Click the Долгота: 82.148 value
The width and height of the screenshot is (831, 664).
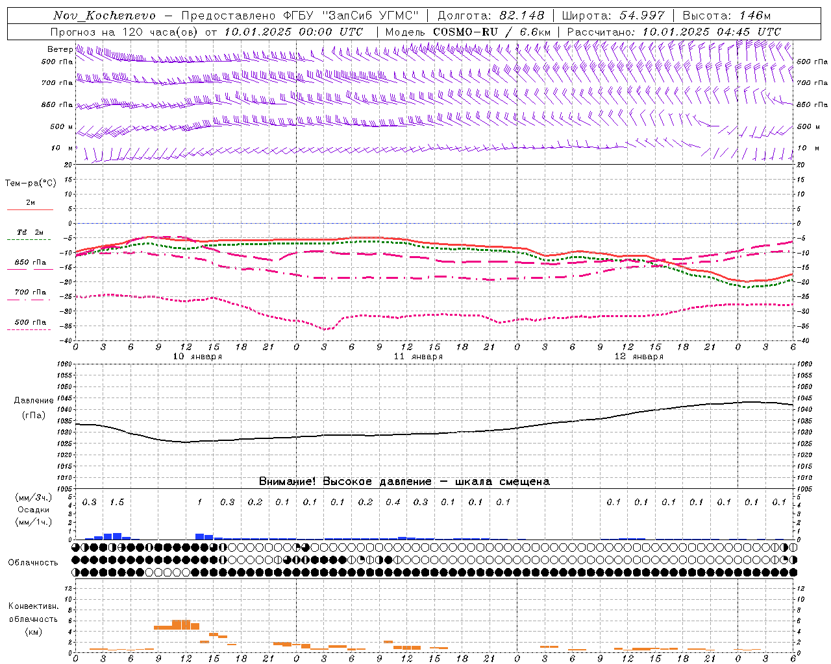click(x=491, y=16)
